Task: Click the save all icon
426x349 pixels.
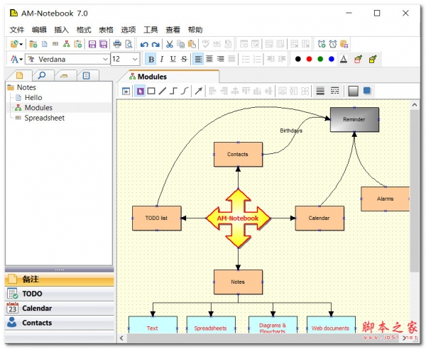Action: [104, 44]
